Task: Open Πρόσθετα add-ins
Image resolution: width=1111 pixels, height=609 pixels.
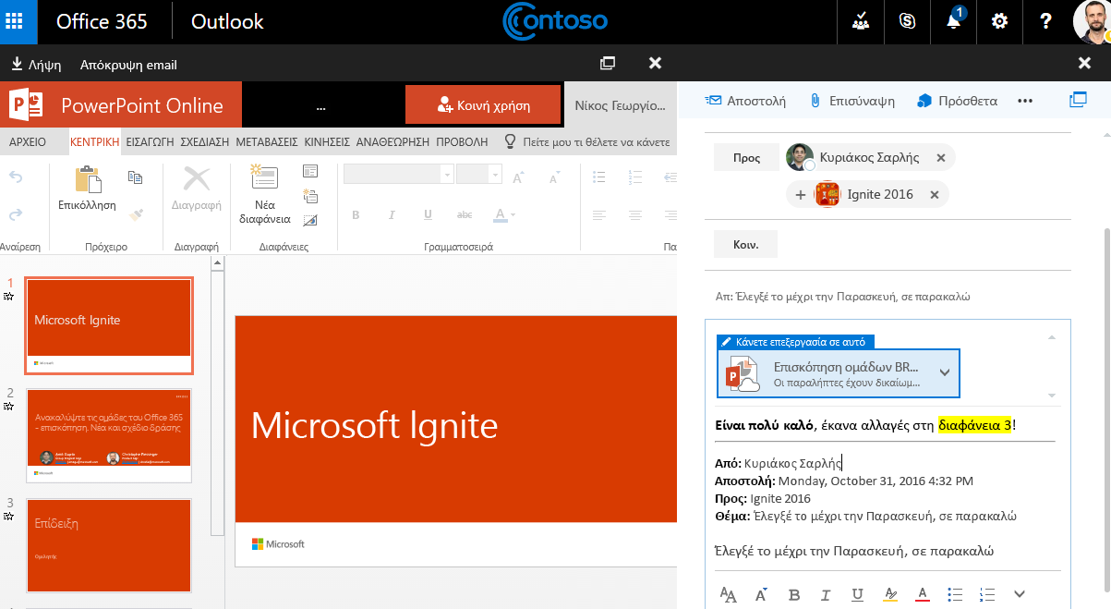Action: pyautogui.click(x=957, y=101)
